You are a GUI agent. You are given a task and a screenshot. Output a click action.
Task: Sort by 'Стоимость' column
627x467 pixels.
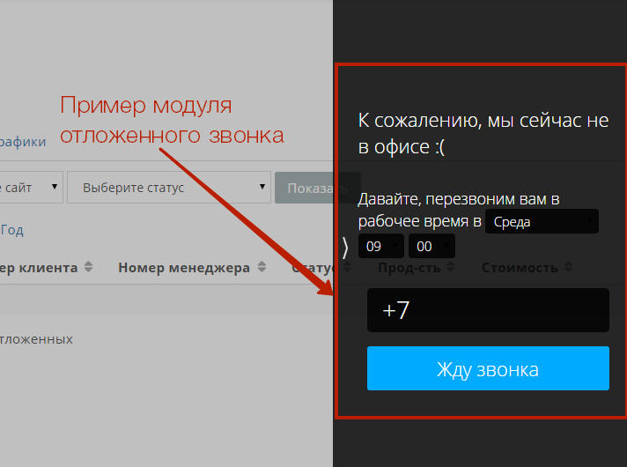pyautogui.click(x=527, y=267)
